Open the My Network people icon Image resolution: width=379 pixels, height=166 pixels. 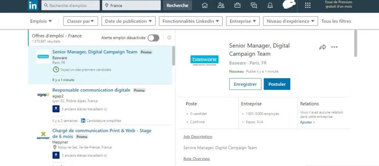(221, 6)
